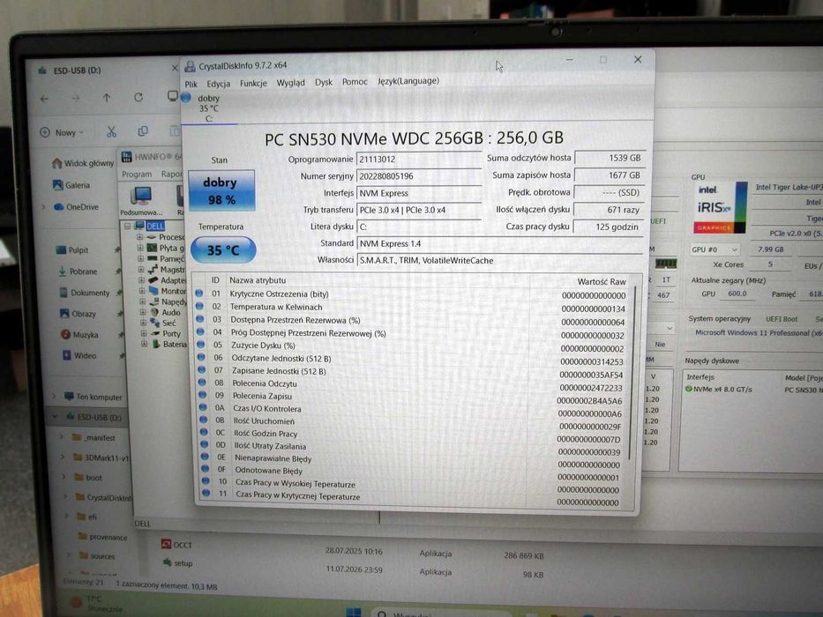The height and width of the screenshot is (617, 823).
Task: Click the Intel Iris Xe graphics logo
Action: point(720,207)
